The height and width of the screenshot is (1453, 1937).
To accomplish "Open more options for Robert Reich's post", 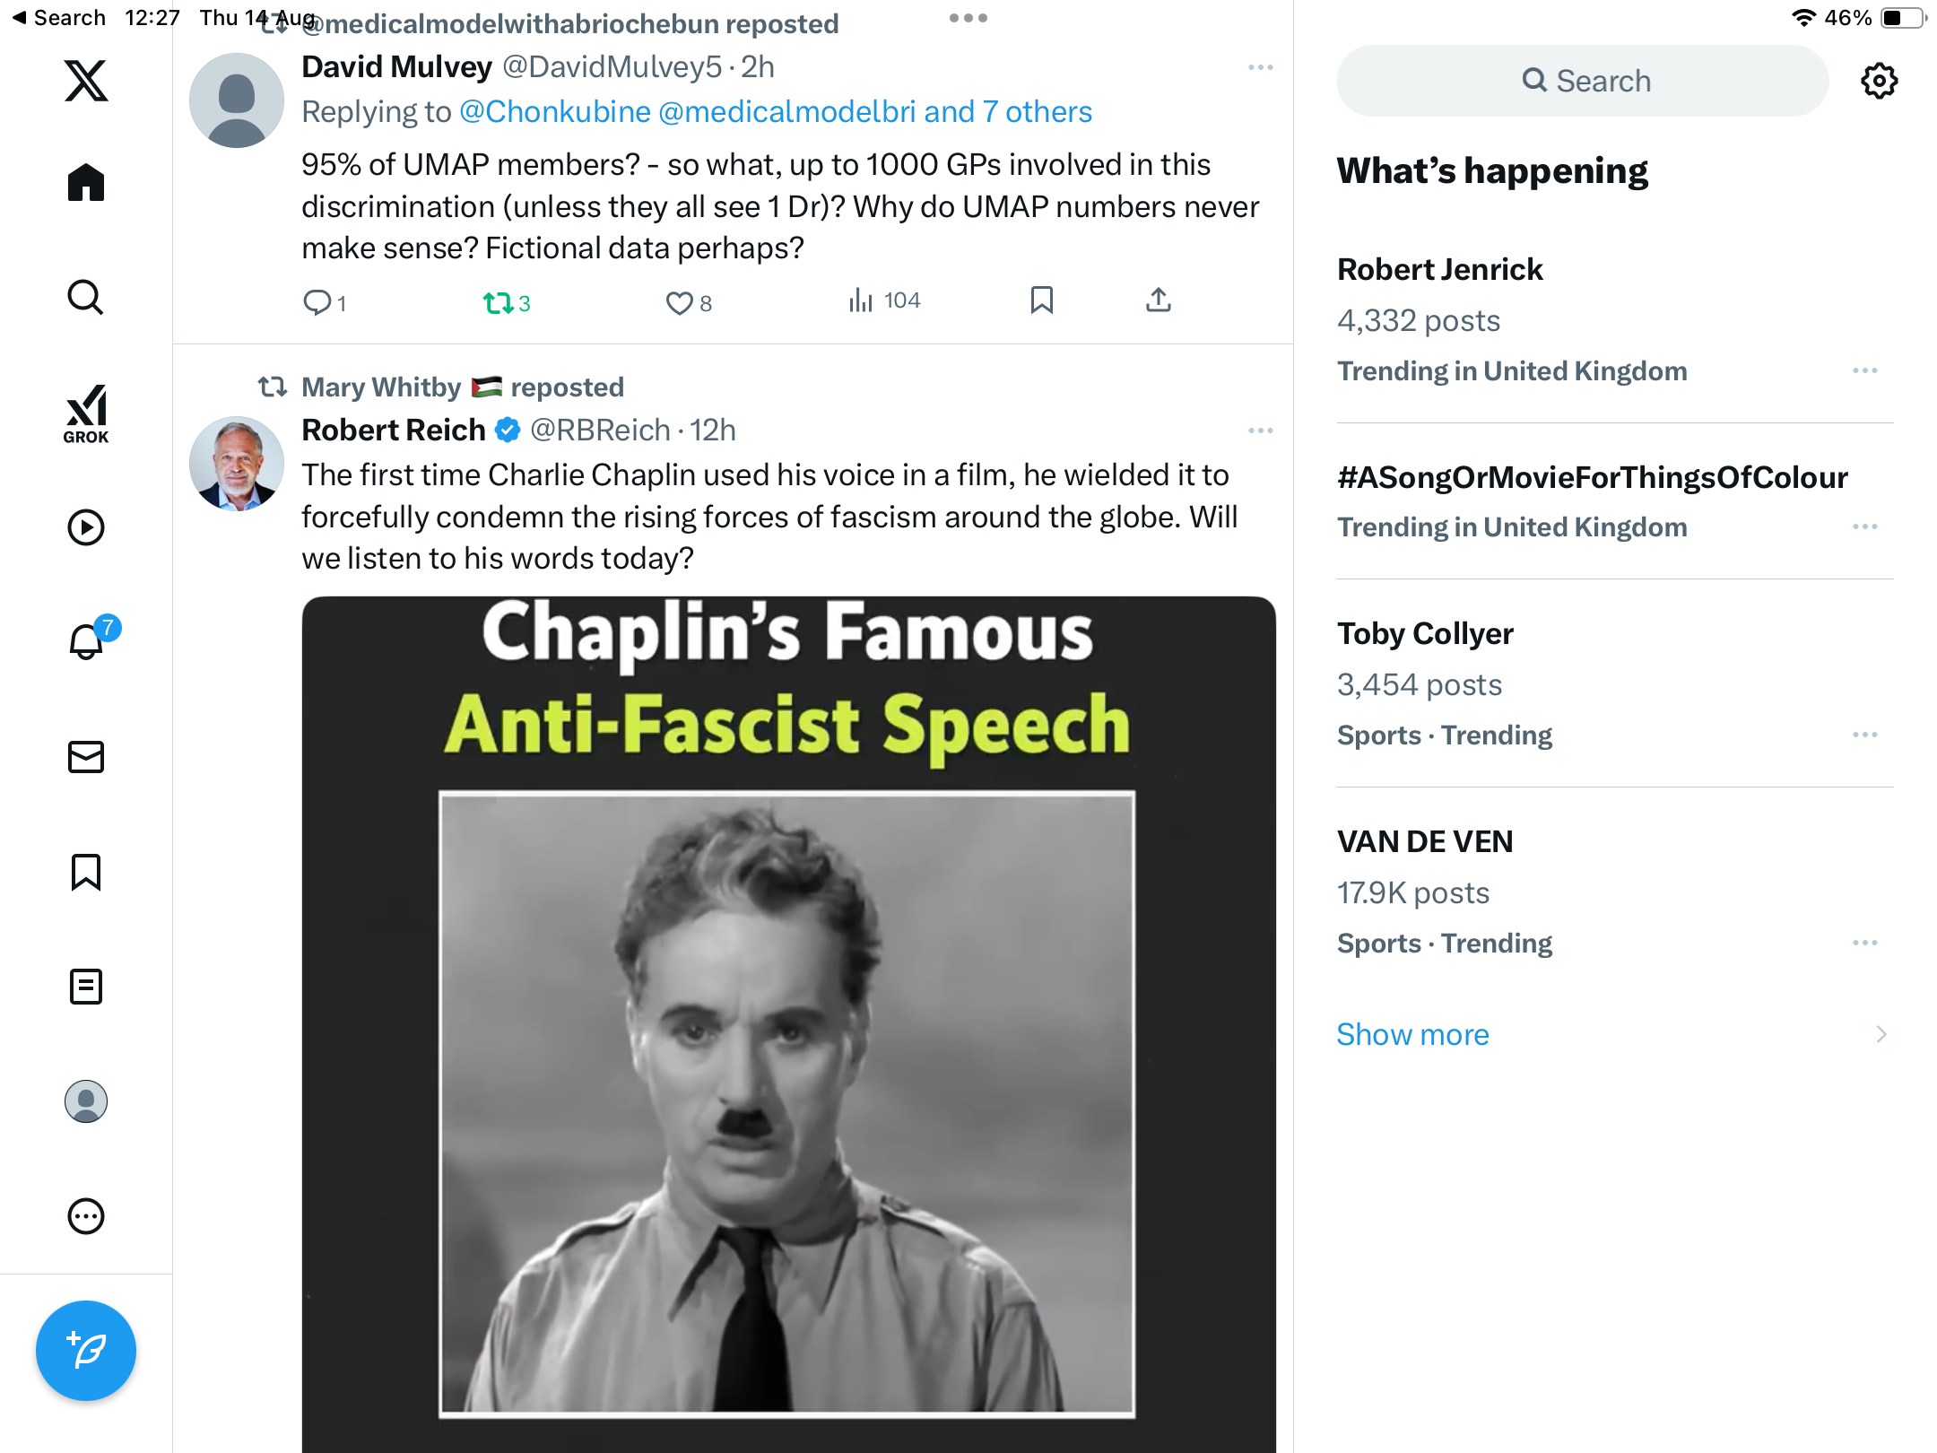I will point(1260,431).
